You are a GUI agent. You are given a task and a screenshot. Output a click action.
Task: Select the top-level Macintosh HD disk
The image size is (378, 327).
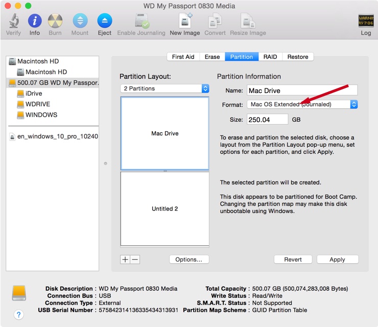point(52,61)
